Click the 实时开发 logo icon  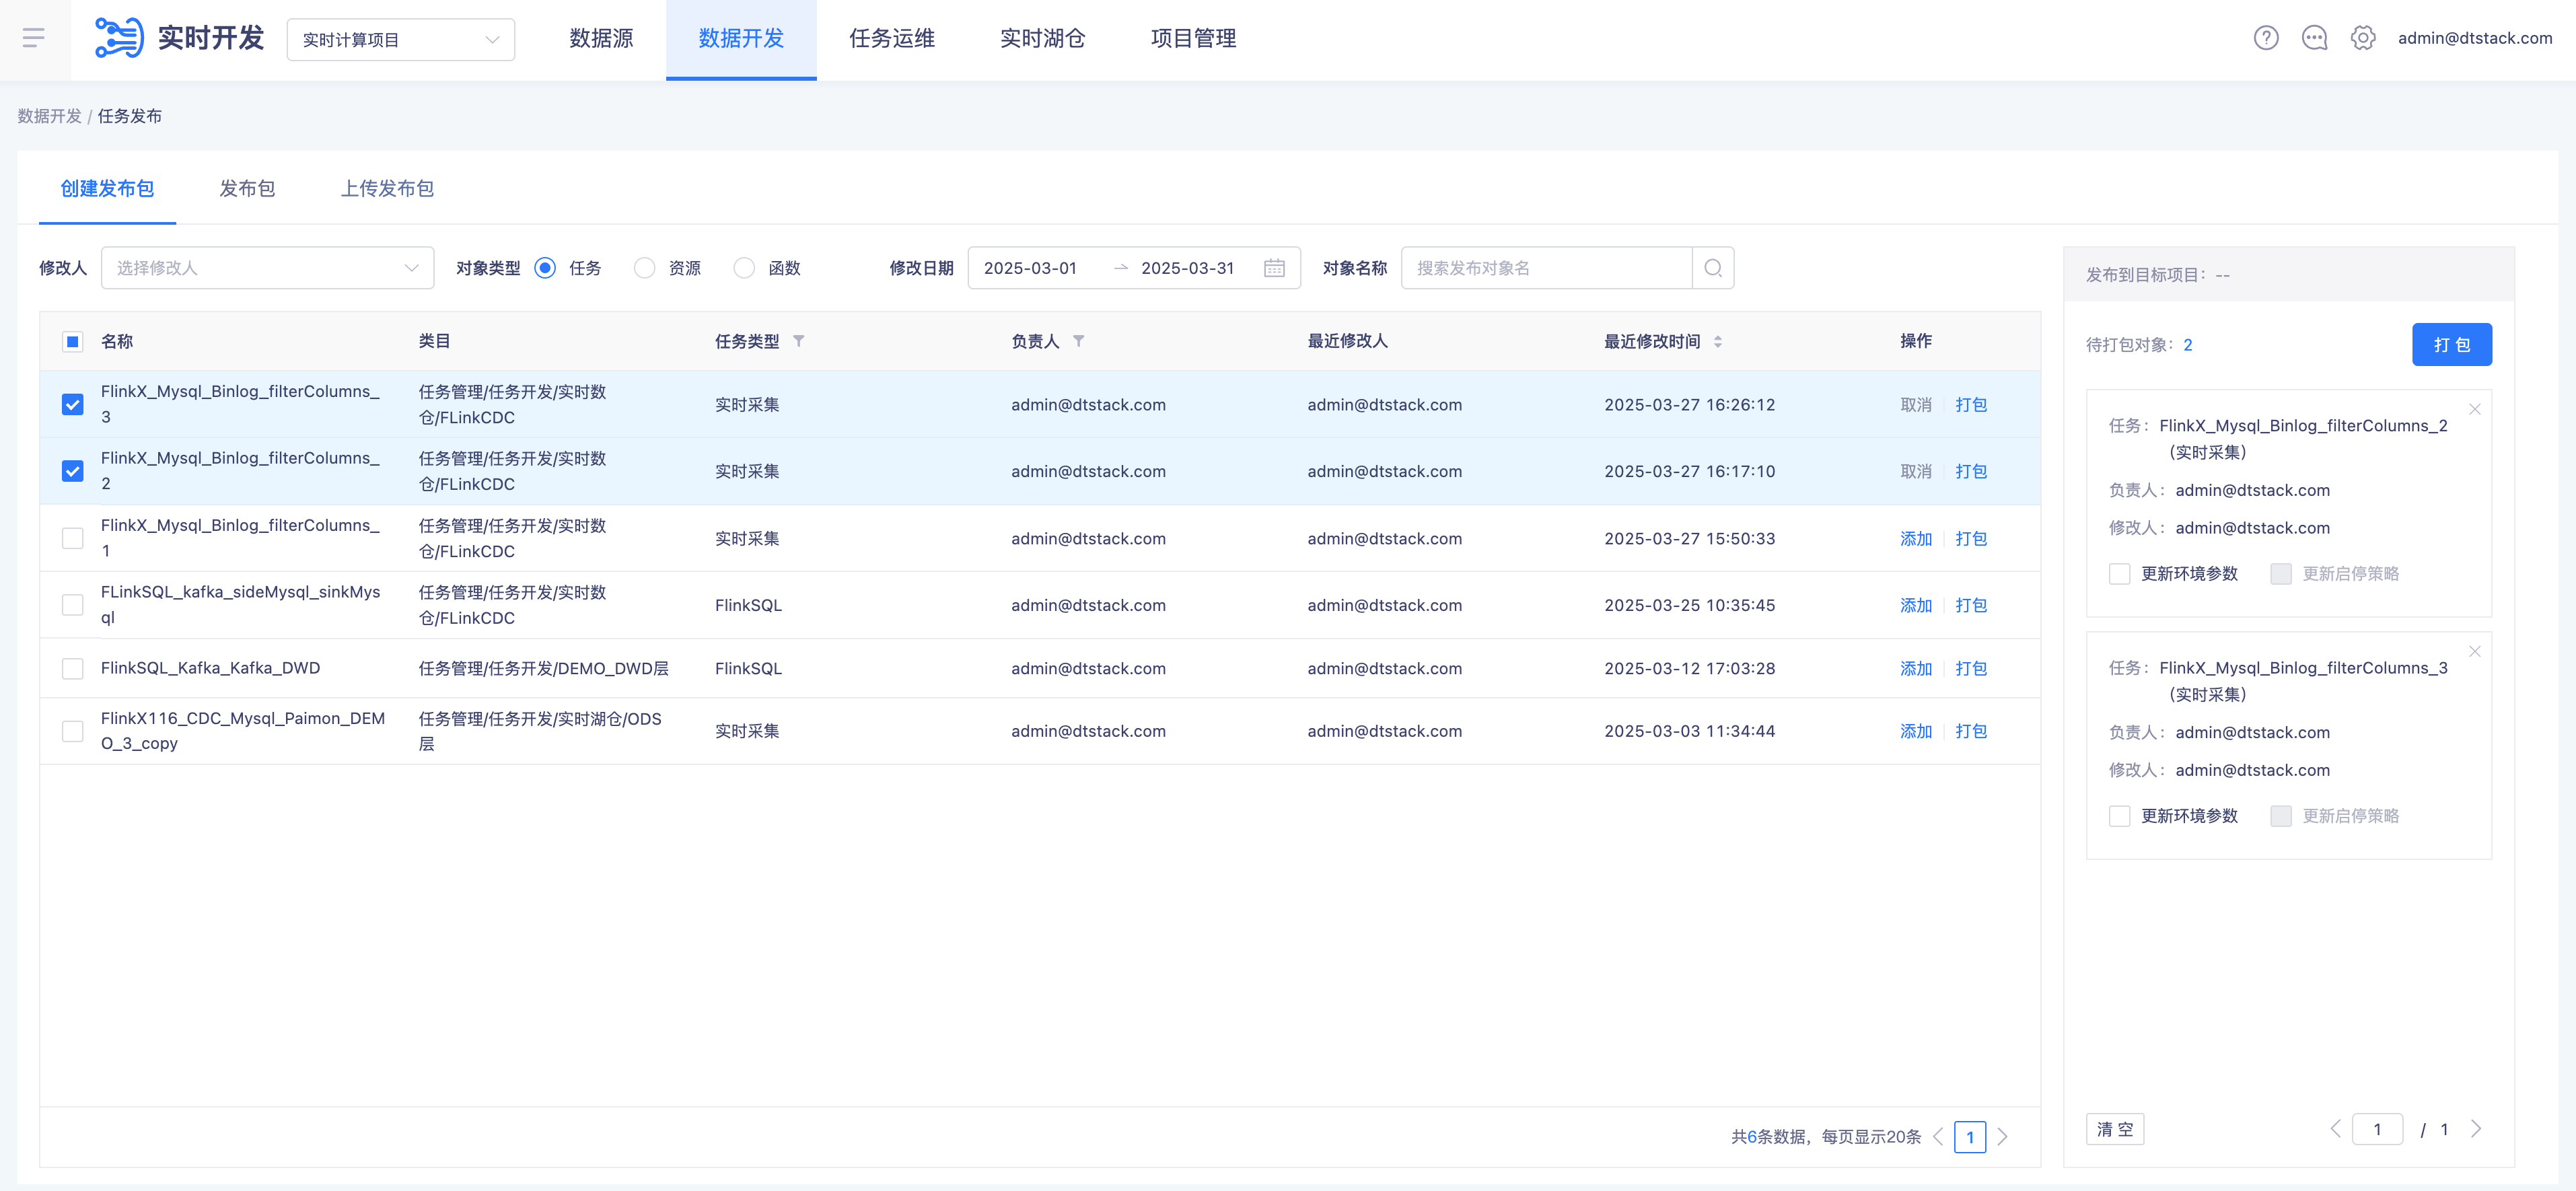click(x=119, y=38)
